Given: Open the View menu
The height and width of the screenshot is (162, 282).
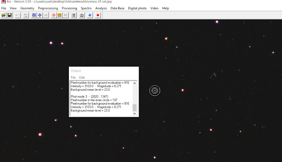Looking at the screenshot, I should pyautogui.click(x=13, y=8).
